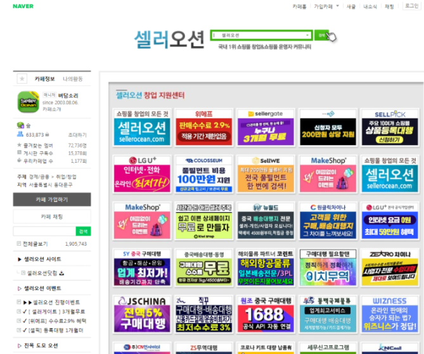This screenshot has width=424, height=354.
Task: Open the COLOSSEUM 풀필먼트 비용 banner
Action: pos(204,174)
